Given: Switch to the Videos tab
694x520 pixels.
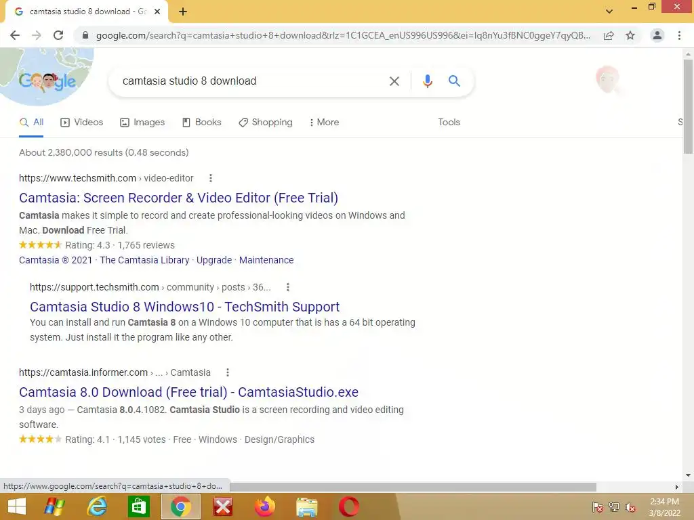Looking at the screenshot, I should (82, 123).
